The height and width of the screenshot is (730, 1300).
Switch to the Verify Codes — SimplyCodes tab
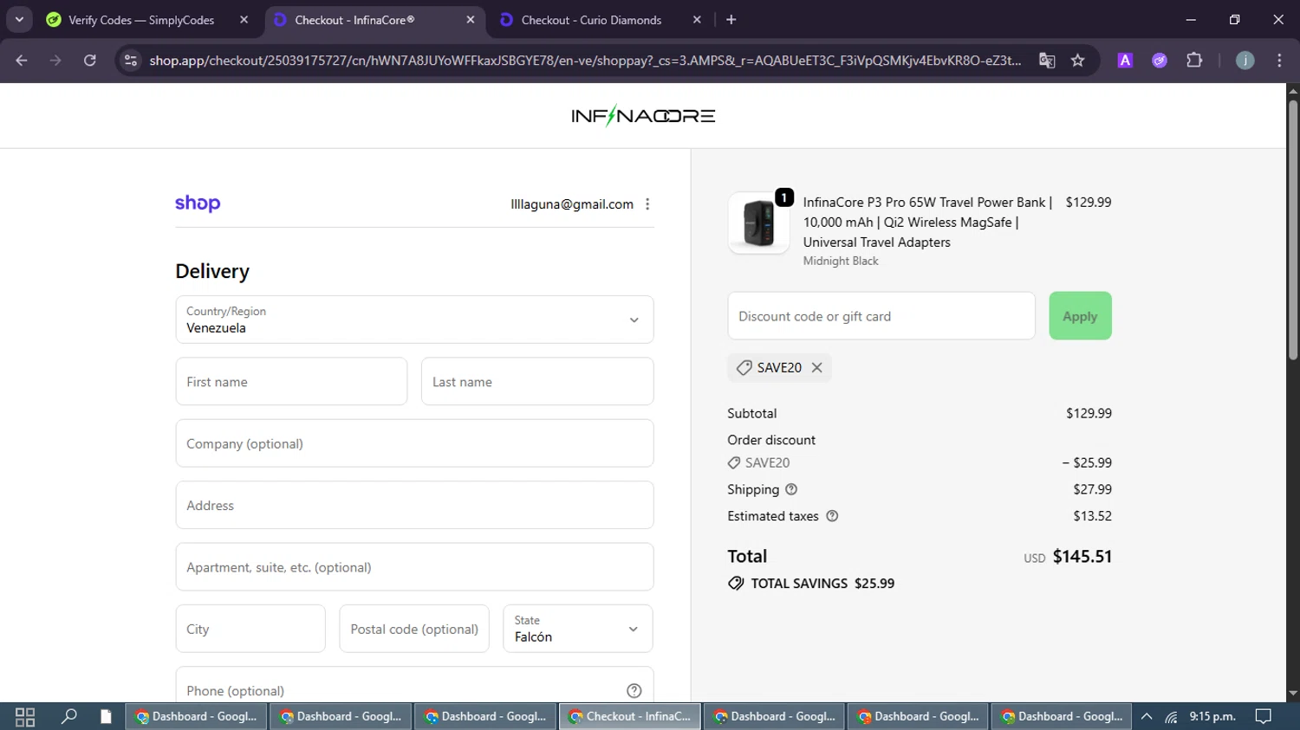pyautogui.click(x=141, y=20)
